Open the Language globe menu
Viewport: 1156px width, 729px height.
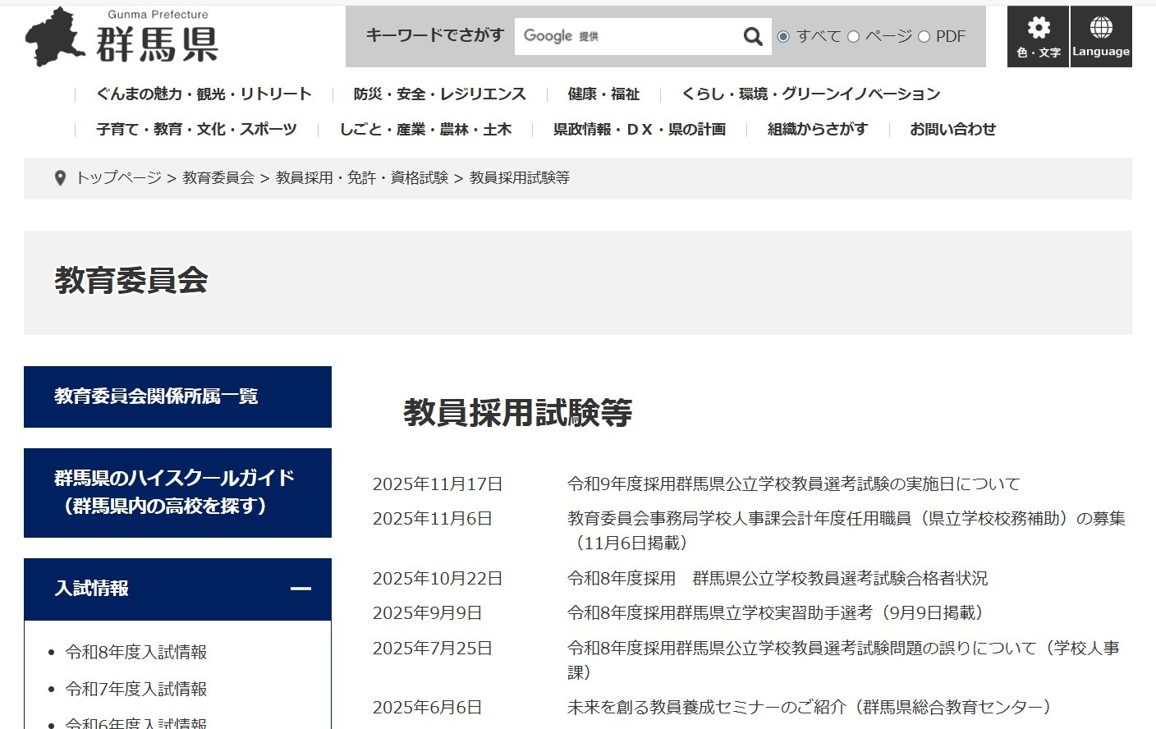pyautogui.click(x=1101, y=37)
